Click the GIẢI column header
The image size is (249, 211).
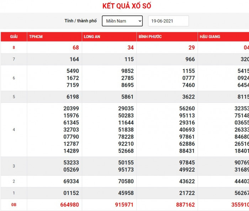14,37
